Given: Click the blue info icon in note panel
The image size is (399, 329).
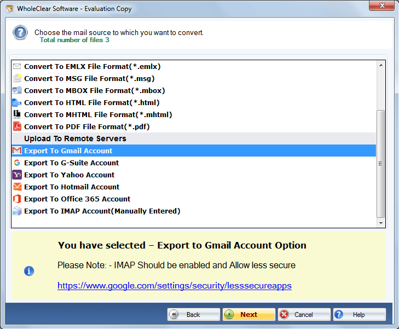Looking at the screenshot, I should click(29, 271).
